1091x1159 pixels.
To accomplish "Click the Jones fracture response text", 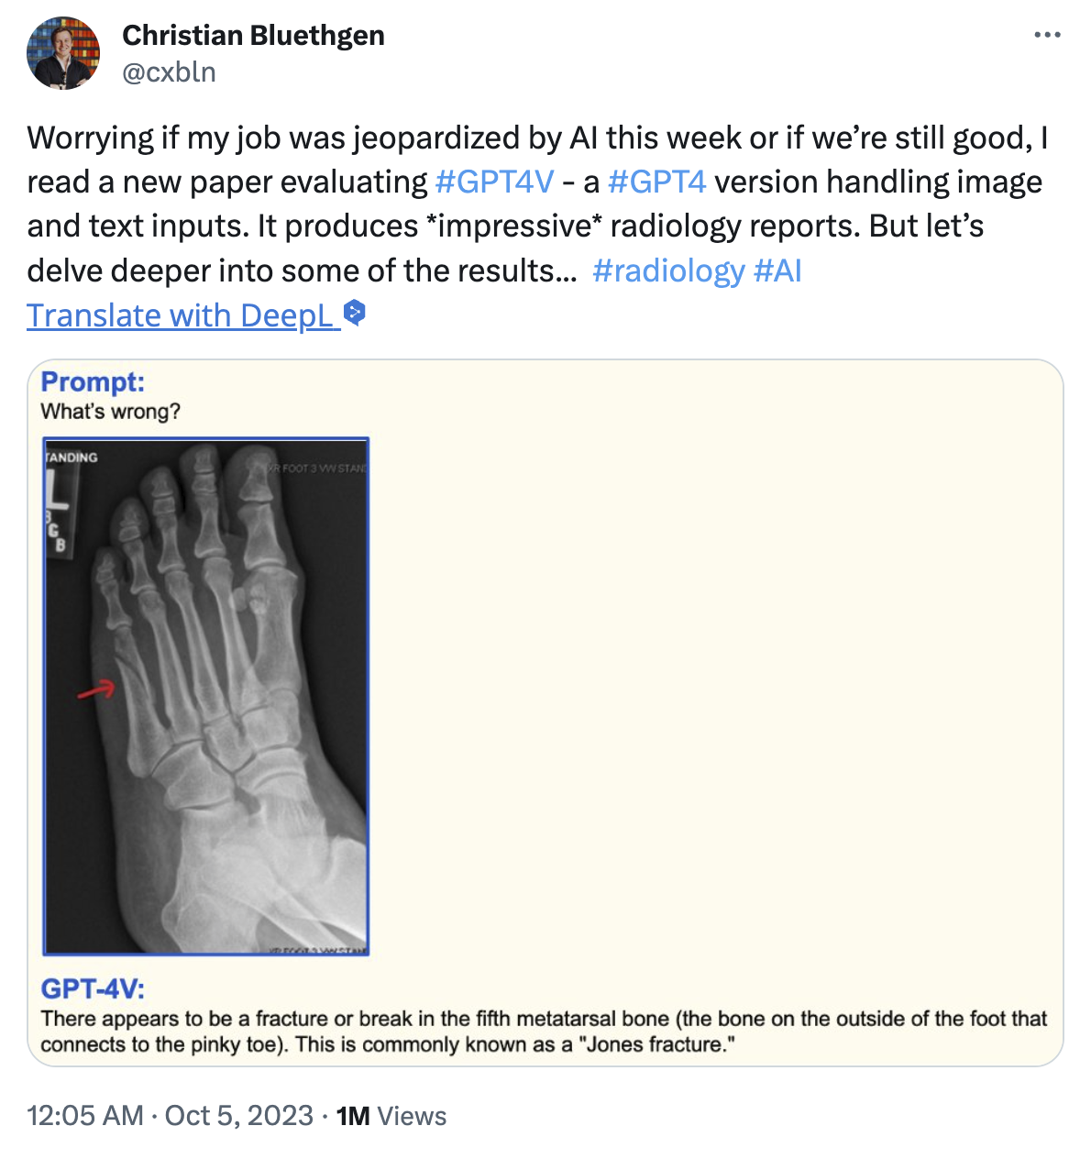I will (543, 1032).
